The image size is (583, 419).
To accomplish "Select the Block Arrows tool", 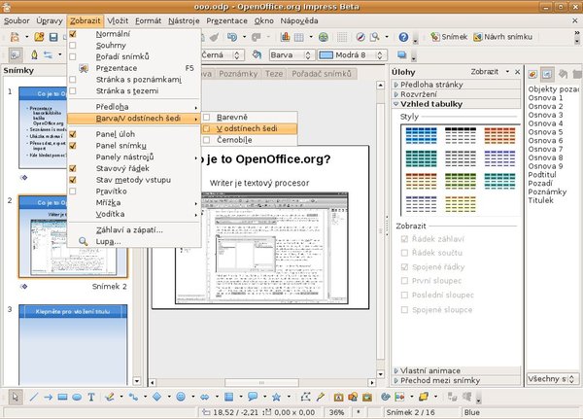I will pos(205,397).
